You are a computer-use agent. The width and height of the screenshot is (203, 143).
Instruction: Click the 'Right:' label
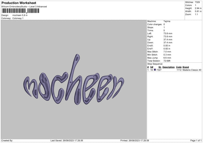pyautogui.click(x=150, y=36)
